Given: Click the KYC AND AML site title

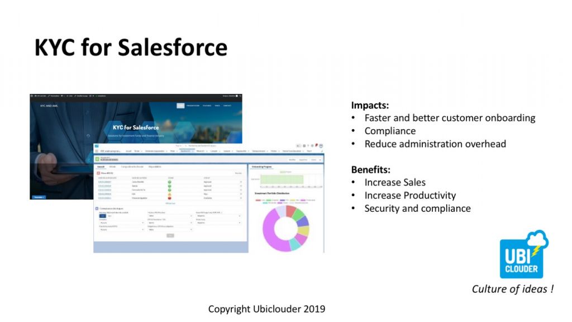Looking at the screenshot, I should [49, 106].
